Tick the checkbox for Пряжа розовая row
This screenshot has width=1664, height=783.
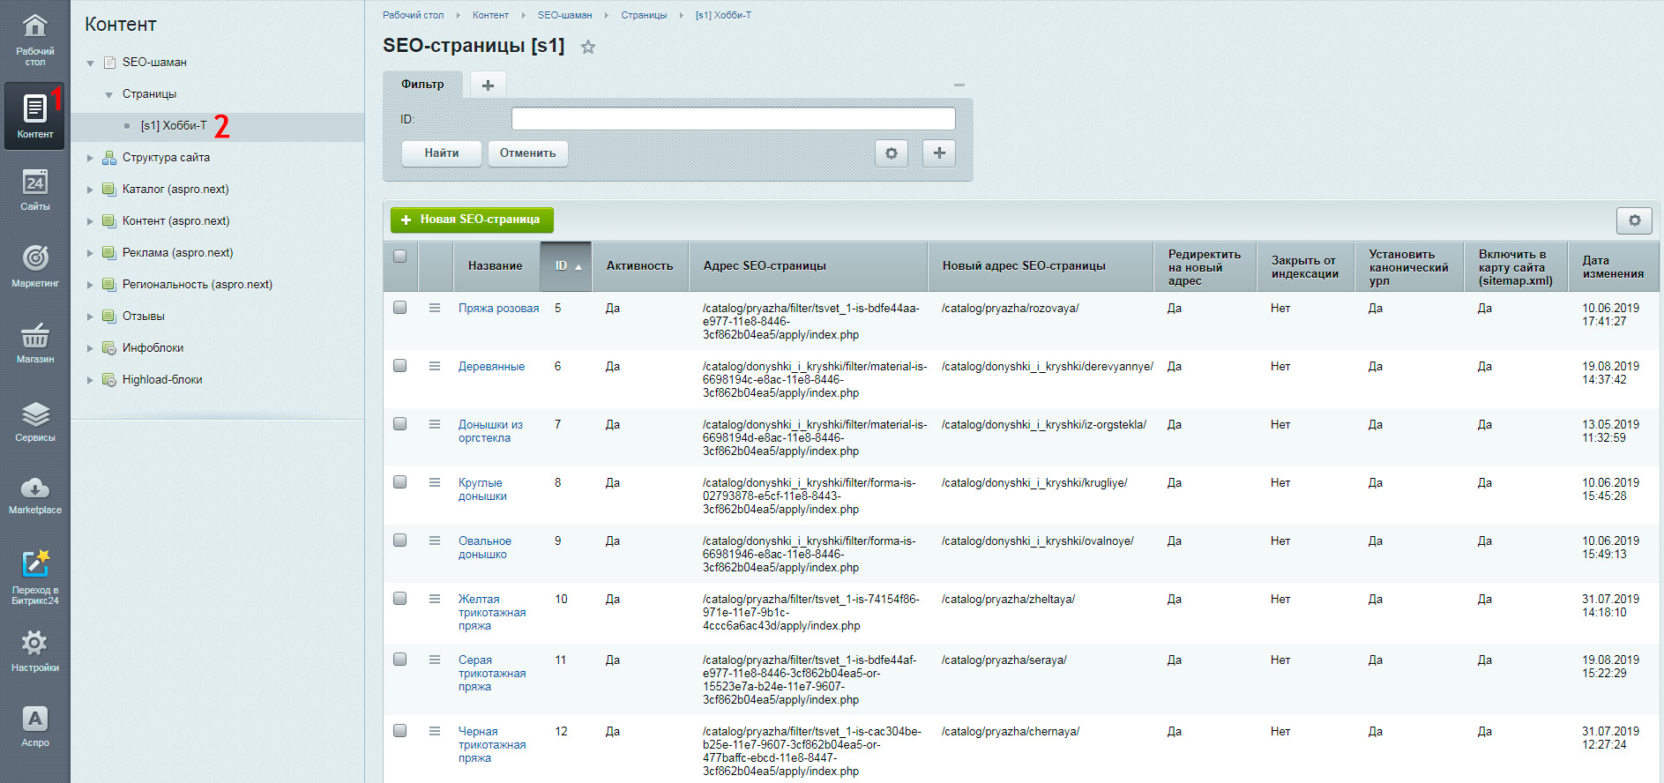399,308
